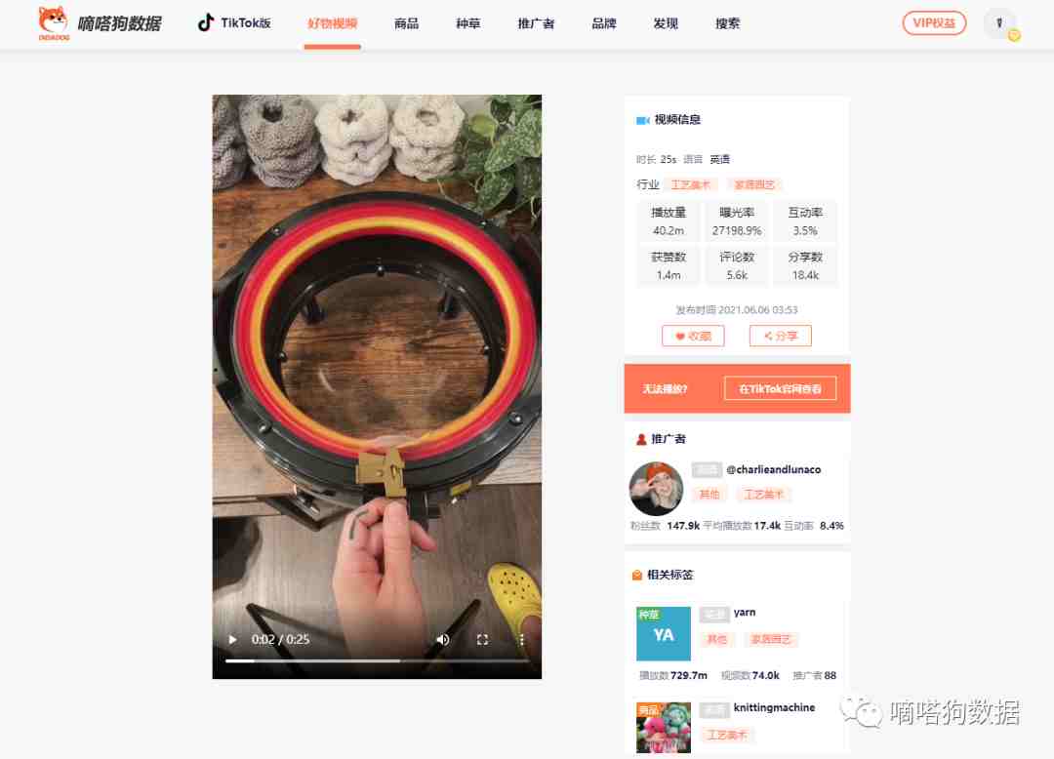The height and width of the screenshot is (759, 1054).
Task: Open the knittingmachine hashtag link
Action: point(774,707)
